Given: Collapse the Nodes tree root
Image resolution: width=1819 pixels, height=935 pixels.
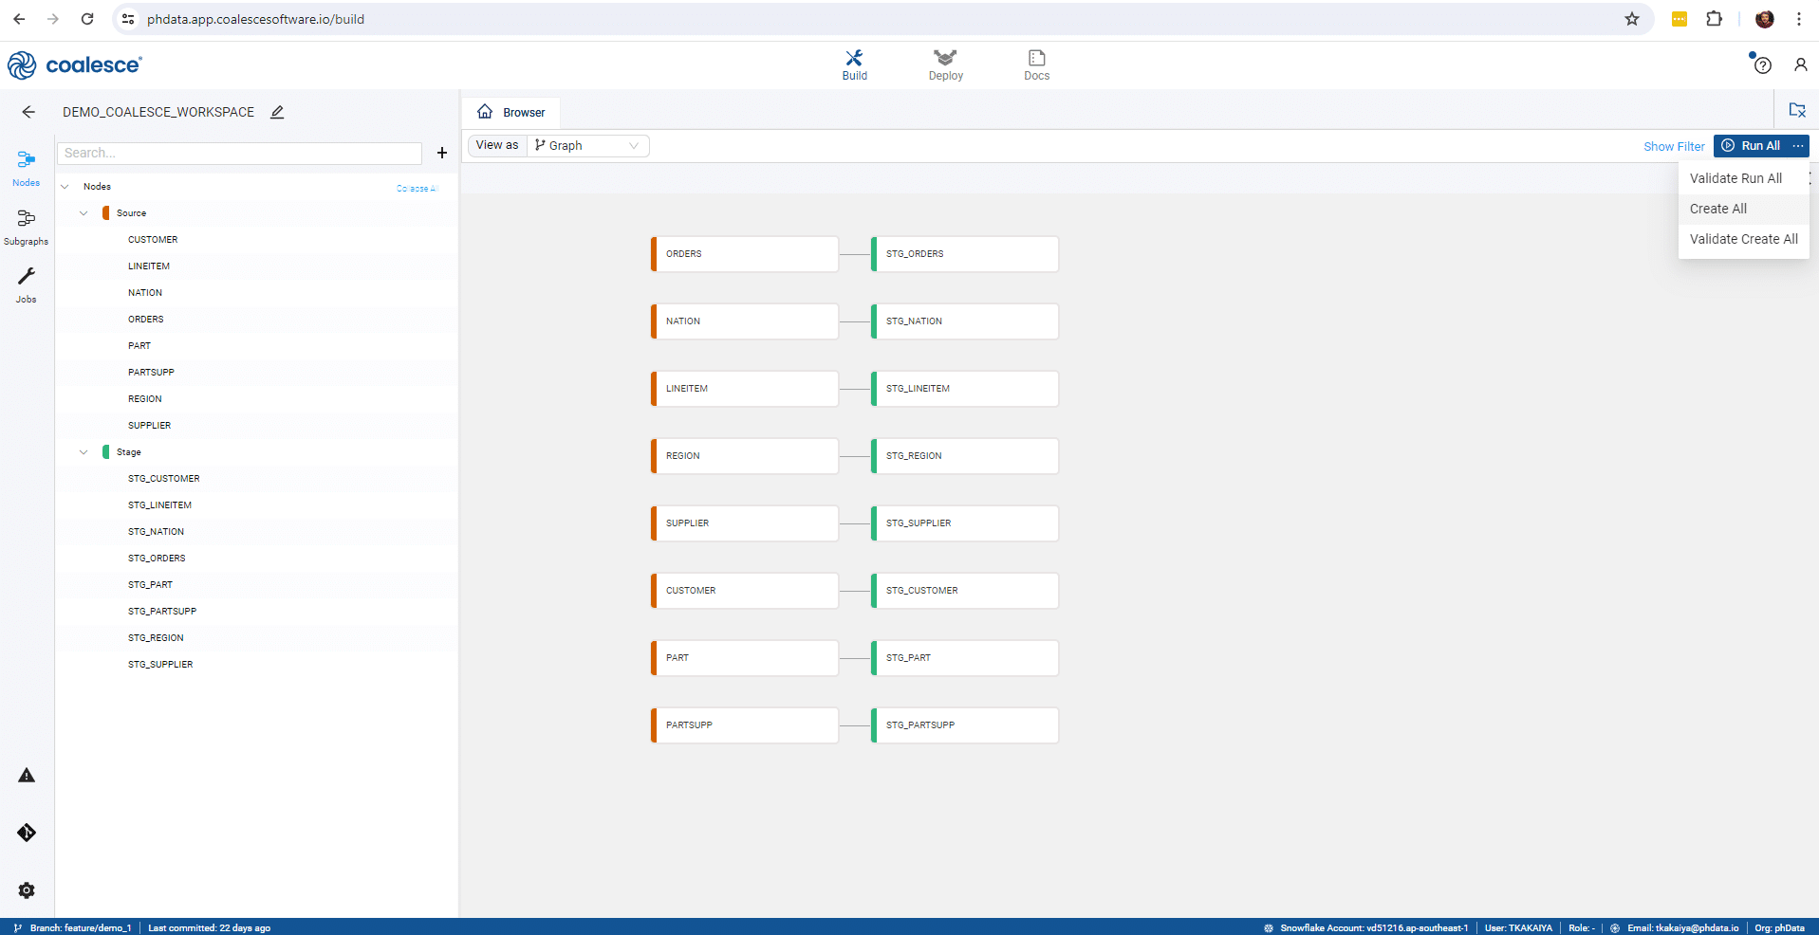Looking at the screenshot, I should 65,187.
